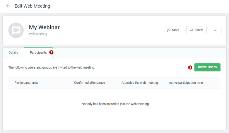This screenshot has width=229, height=133.
Task: Click Attended the web meeting column header
Action: tap(140, 83)
